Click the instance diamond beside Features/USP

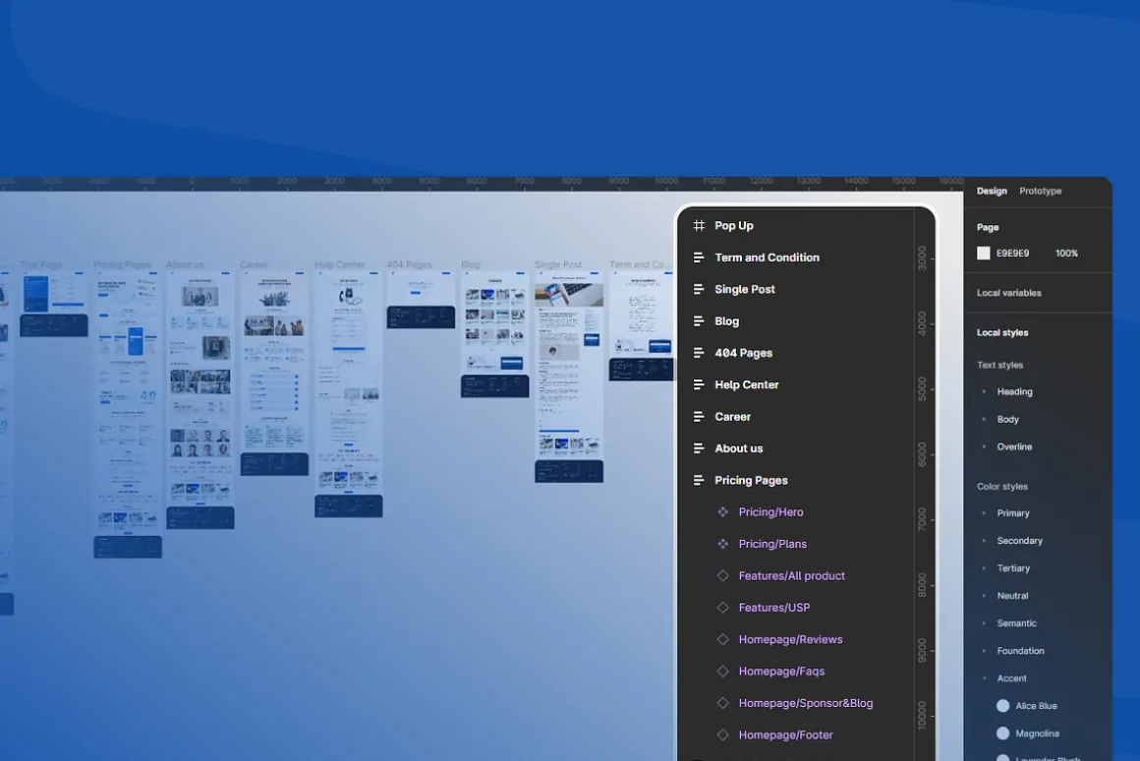722,608
